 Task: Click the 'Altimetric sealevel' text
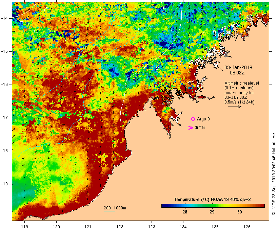242,83
